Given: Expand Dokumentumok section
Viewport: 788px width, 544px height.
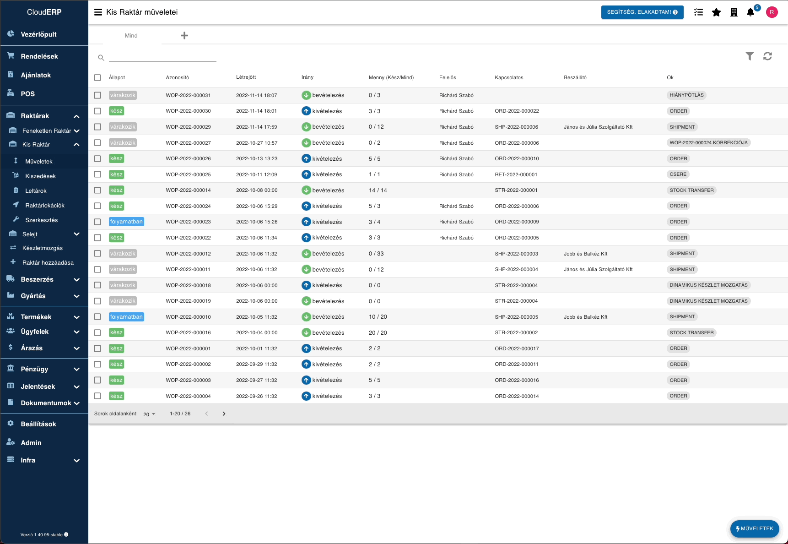Looking at the screenshot, I should (x=76, y=403).
